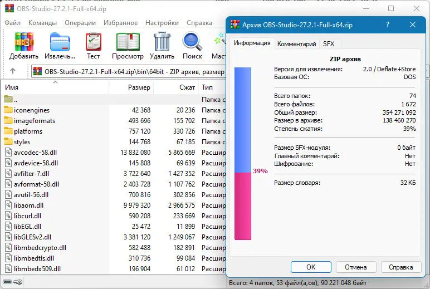Screen dimensions: 430x289
Task: Click the Всего файлов value 1 672
Action: pos(408,104)
